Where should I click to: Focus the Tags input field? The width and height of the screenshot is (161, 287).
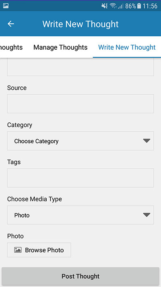coord(80,178)
